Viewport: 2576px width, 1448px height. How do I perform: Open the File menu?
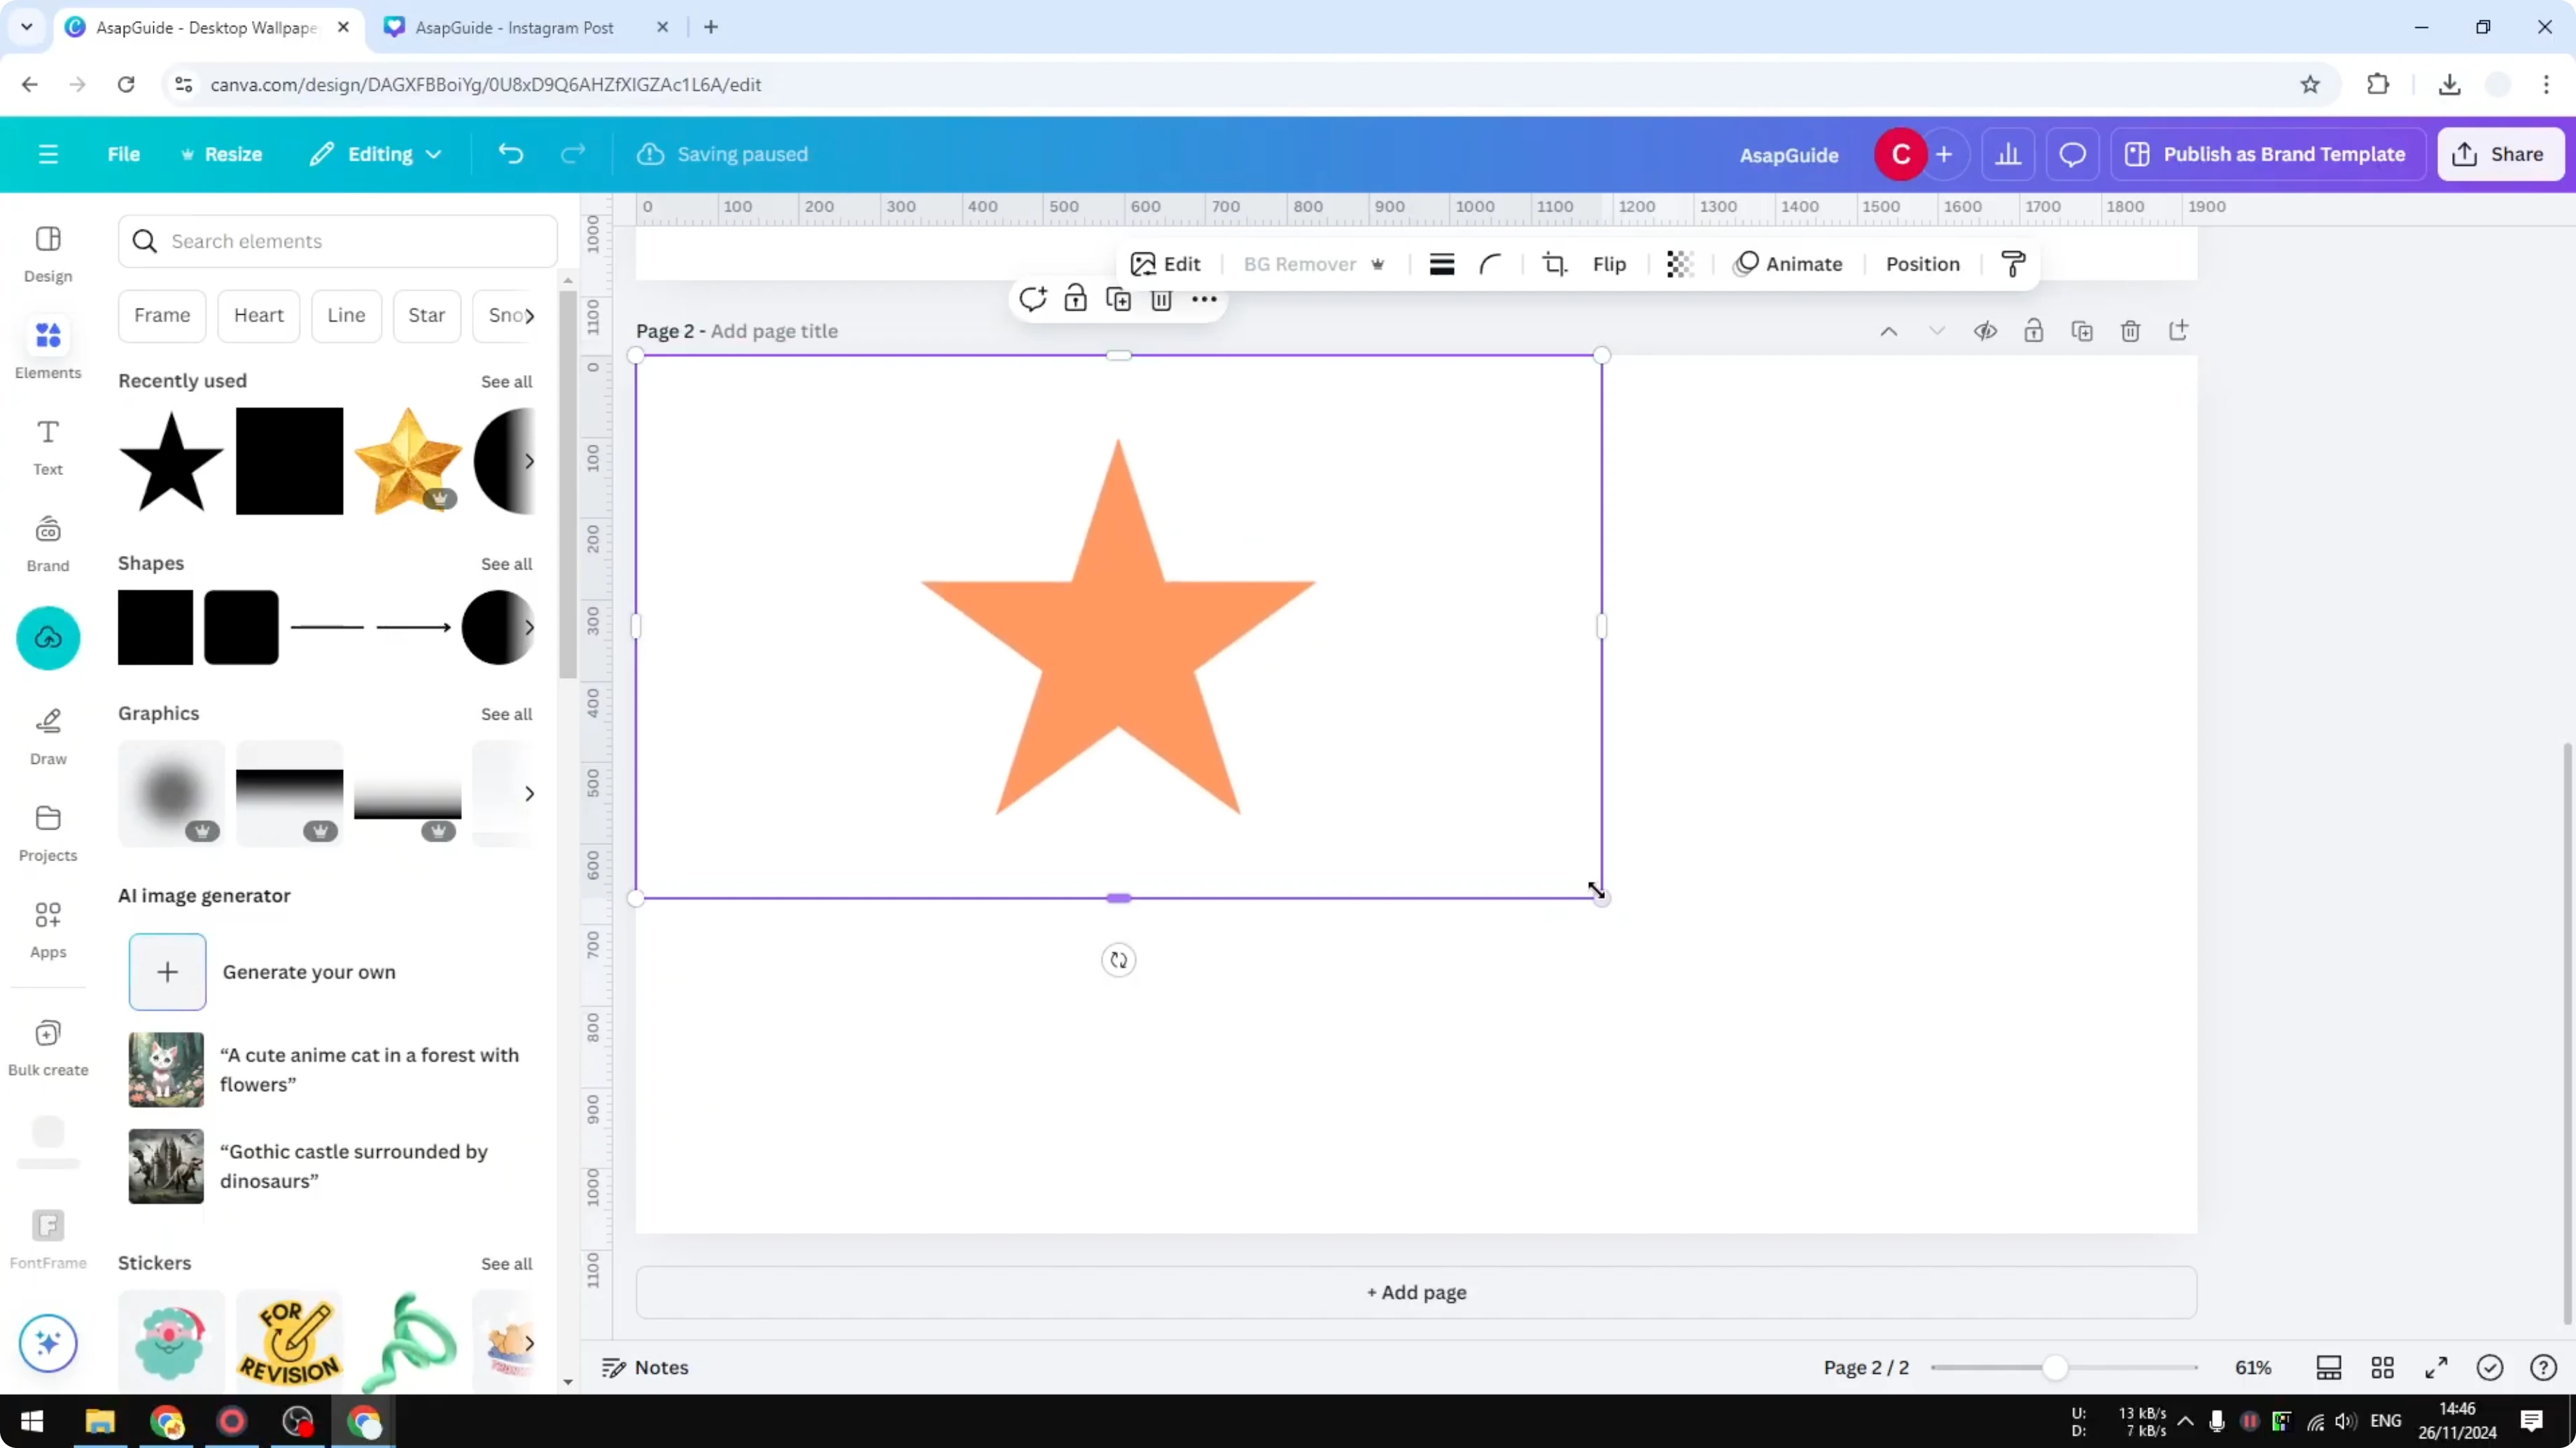124,154
